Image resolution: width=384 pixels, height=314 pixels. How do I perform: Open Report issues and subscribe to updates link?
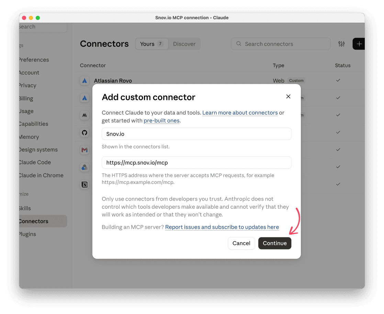coord(222,227)
